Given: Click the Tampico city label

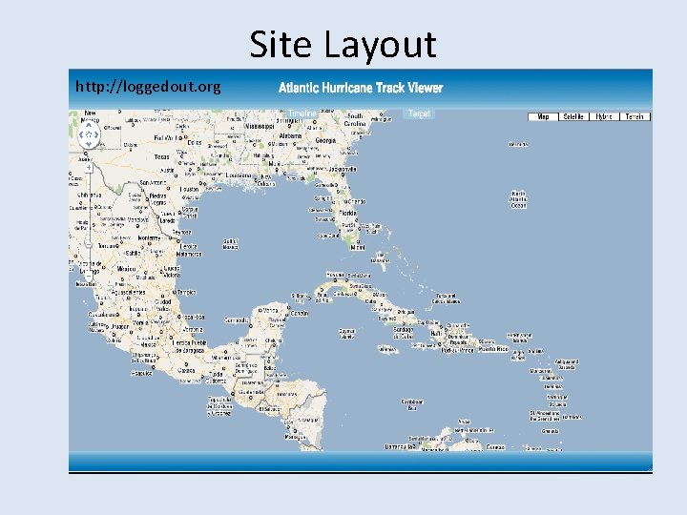Looking at the screenshot, I should click(187, 292).
